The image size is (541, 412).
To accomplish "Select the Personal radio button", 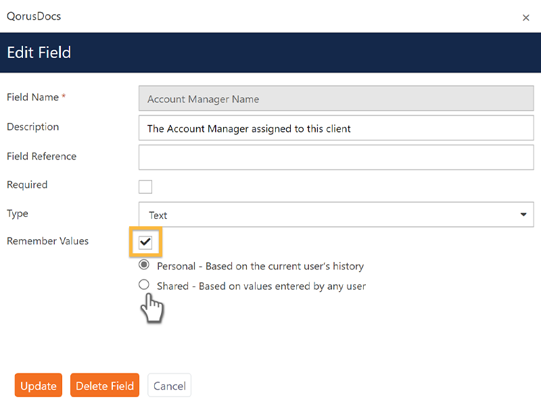I will point(144,265).
